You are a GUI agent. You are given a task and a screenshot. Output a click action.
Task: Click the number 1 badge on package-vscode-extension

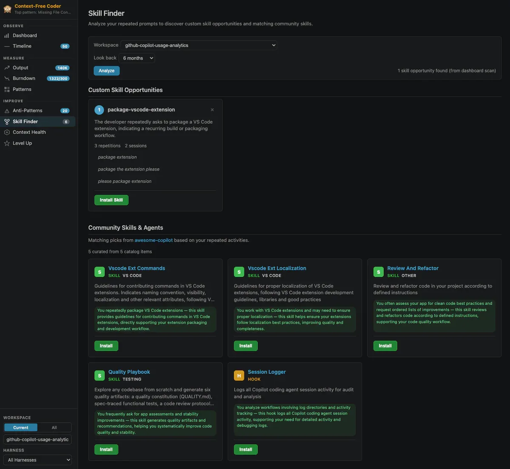pos(99,110)
